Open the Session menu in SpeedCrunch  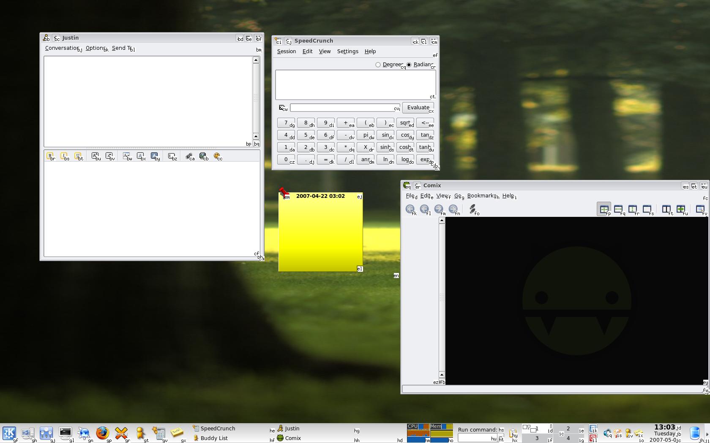click(286, 51)
